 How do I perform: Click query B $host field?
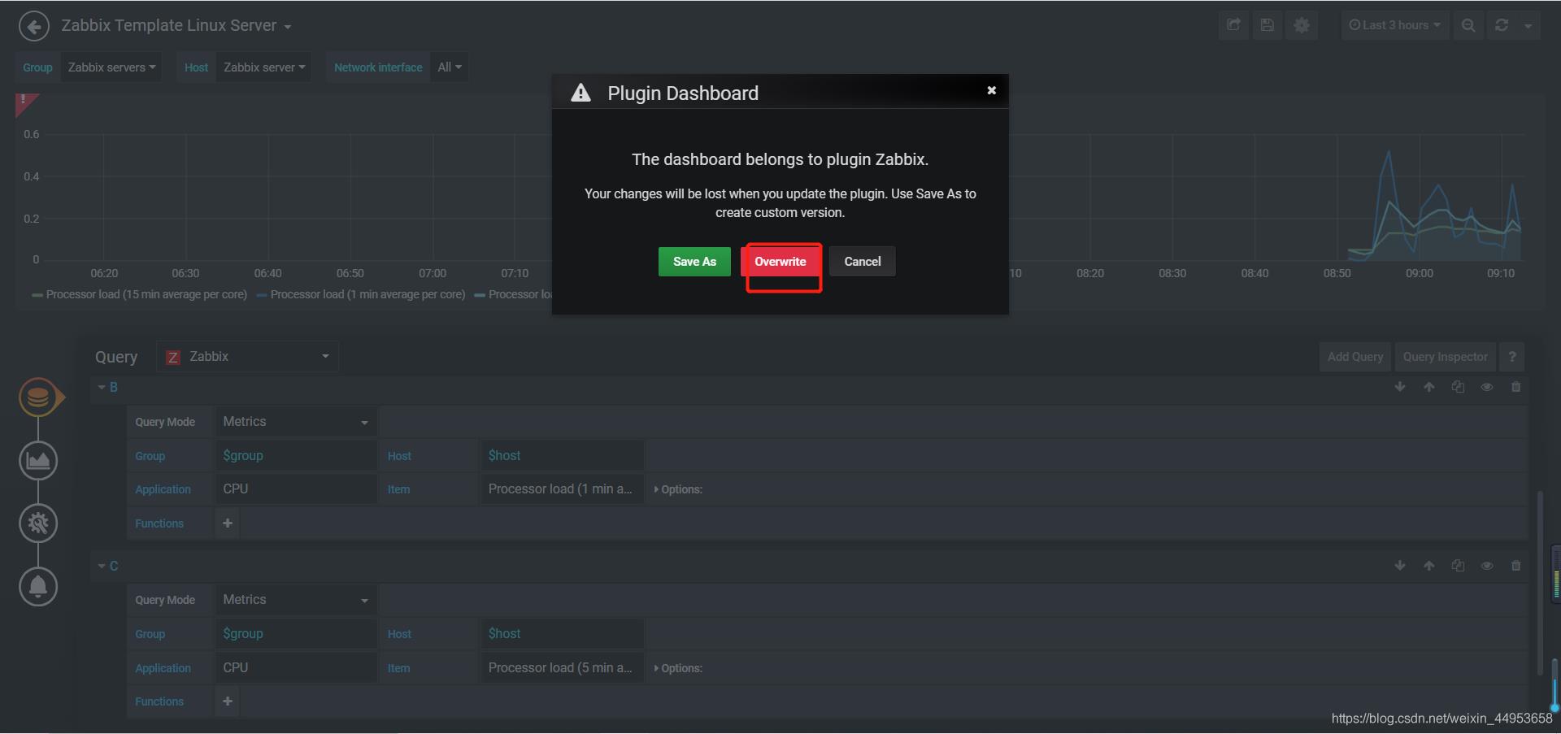click(562, 456)
